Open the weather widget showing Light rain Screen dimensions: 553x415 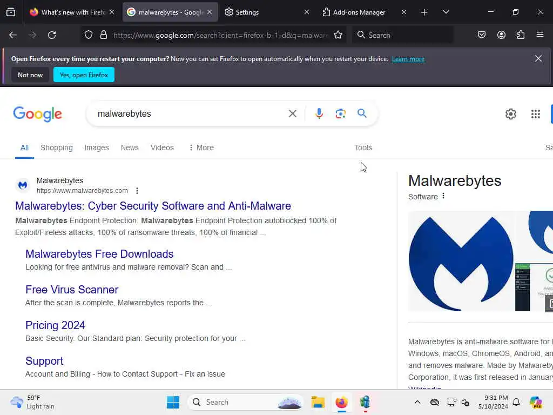click(x=32, y=402)
